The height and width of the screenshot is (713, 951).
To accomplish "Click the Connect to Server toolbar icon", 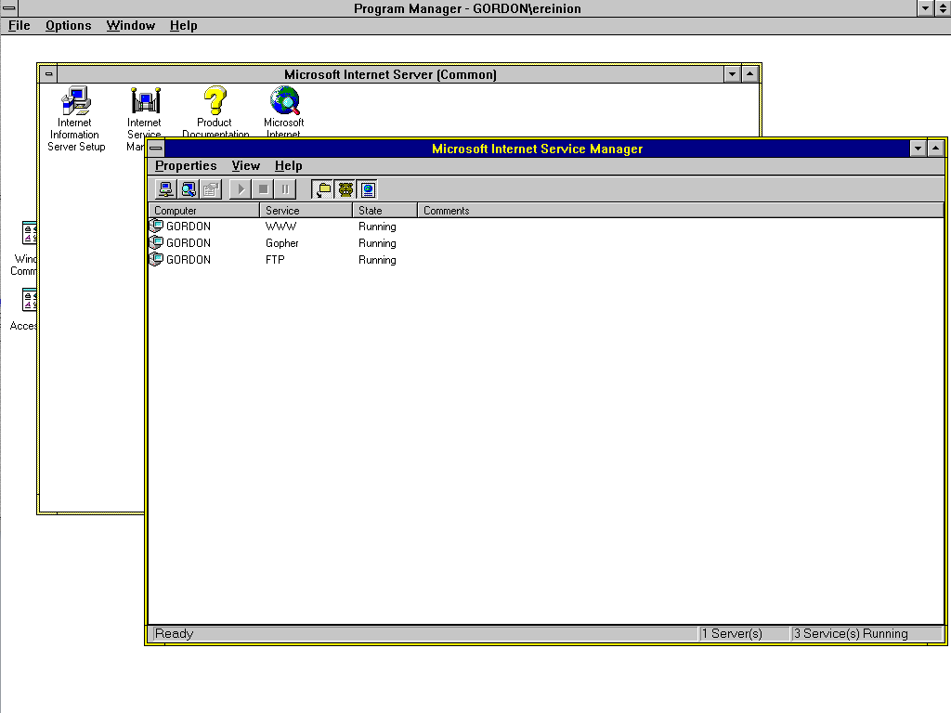I will (165, 189).
